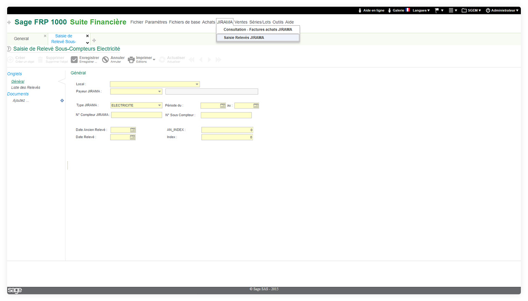Click the French flag icon
528x301 pixels.
coord(408,10)
